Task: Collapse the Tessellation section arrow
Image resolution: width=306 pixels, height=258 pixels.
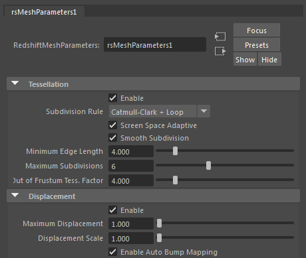Action: [15, 84]
